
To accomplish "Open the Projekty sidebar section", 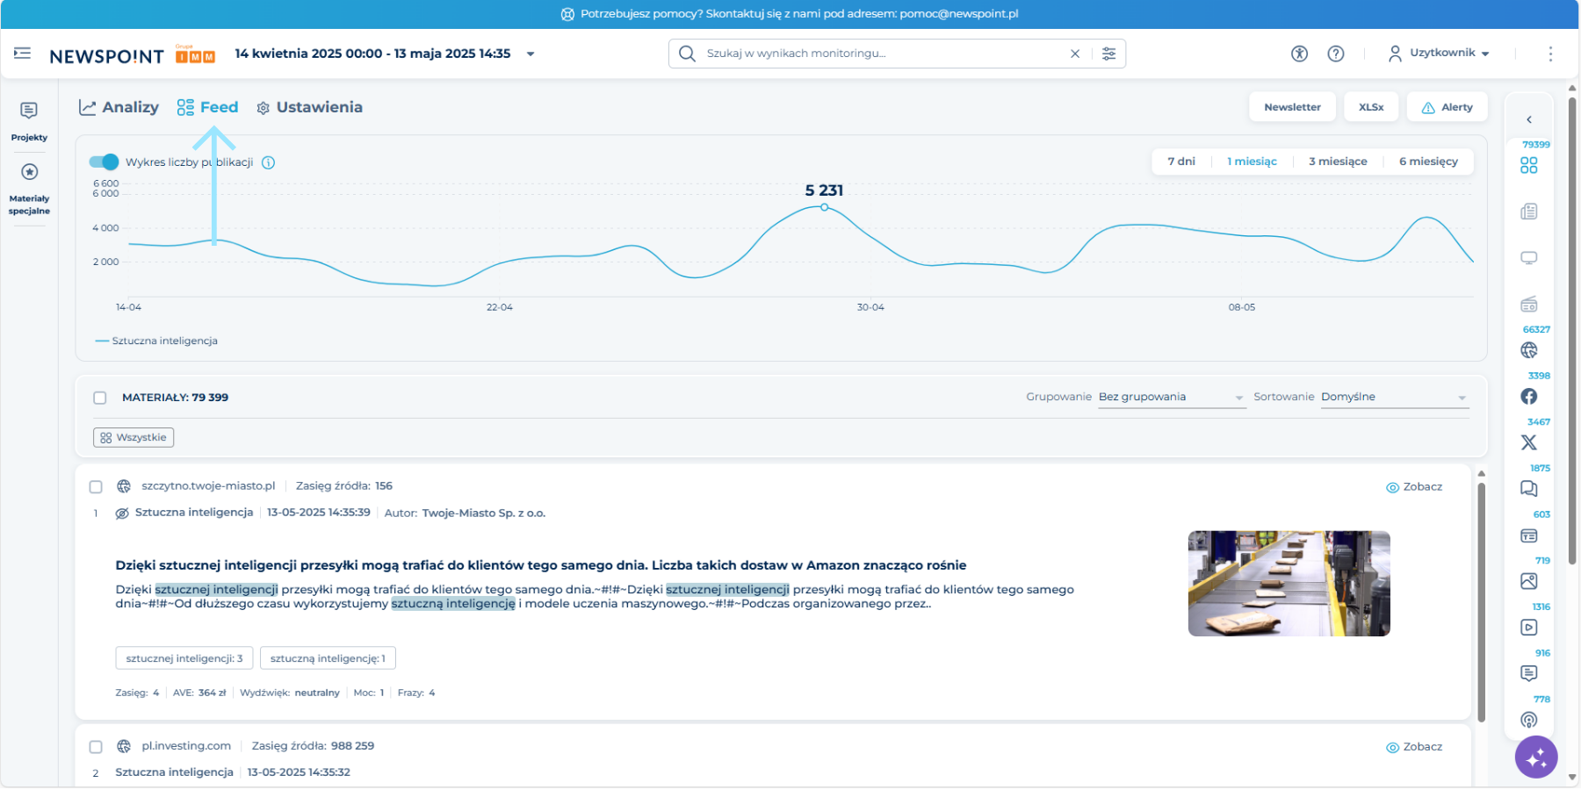I will [29, 121].
